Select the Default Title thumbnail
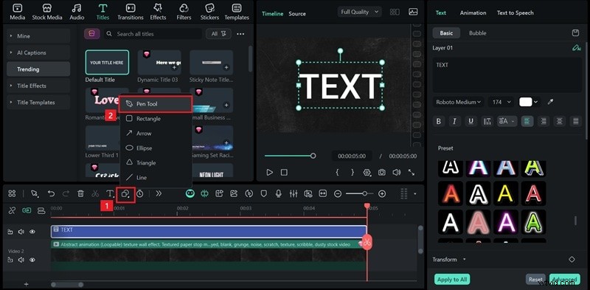This screenshot has width=590, height=290. 107,63
